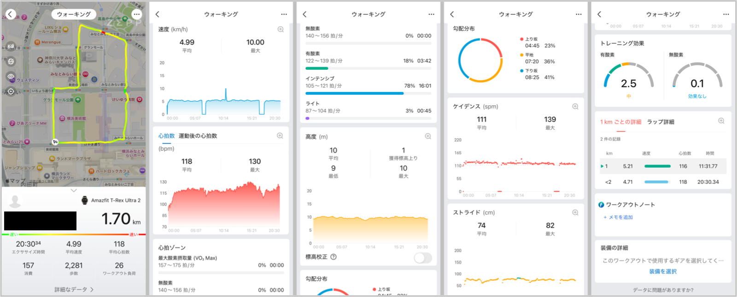Expand lap 1 row in the table

point(602,166)
